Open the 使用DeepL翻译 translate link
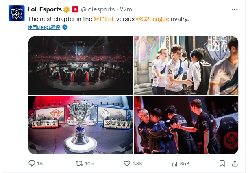Viewport: 248px width, 173px height. [44, 27]
